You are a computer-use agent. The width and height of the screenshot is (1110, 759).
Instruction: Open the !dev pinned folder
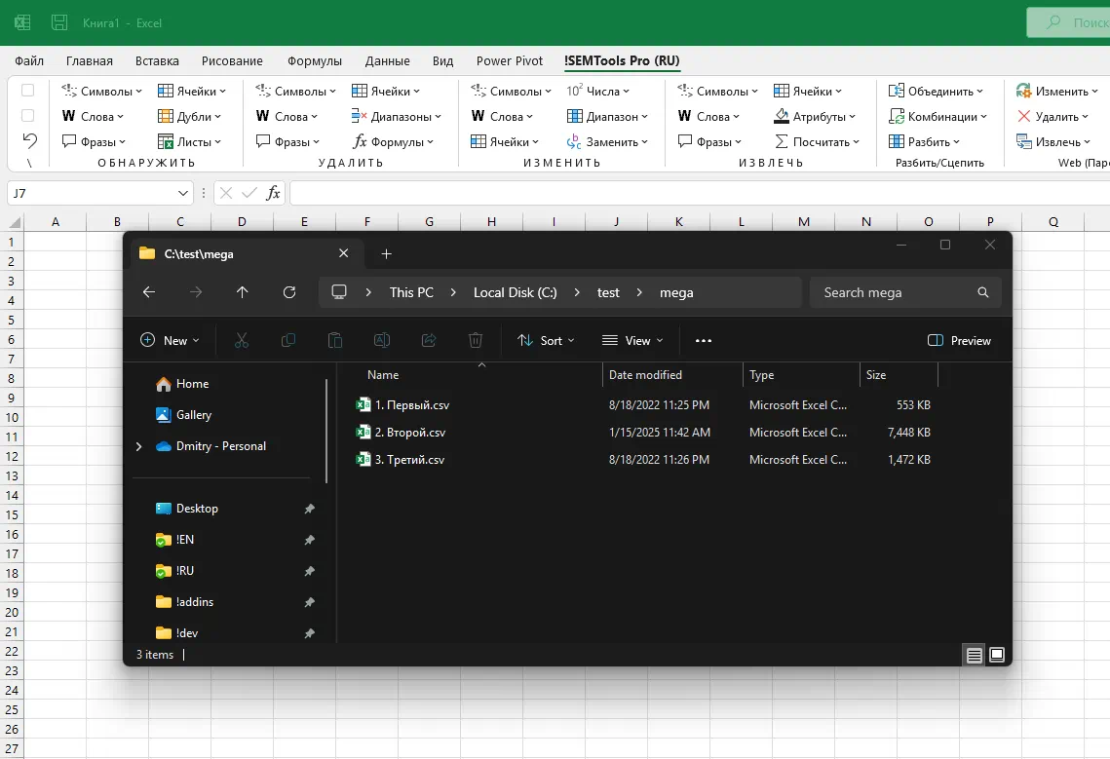click(176, 633)
